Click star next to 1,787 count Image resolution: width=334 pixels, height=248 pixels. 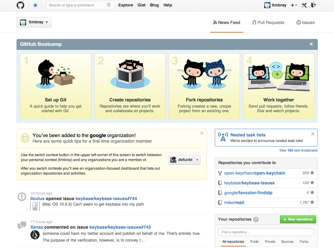pyautogui.click(x=312, y=202)
